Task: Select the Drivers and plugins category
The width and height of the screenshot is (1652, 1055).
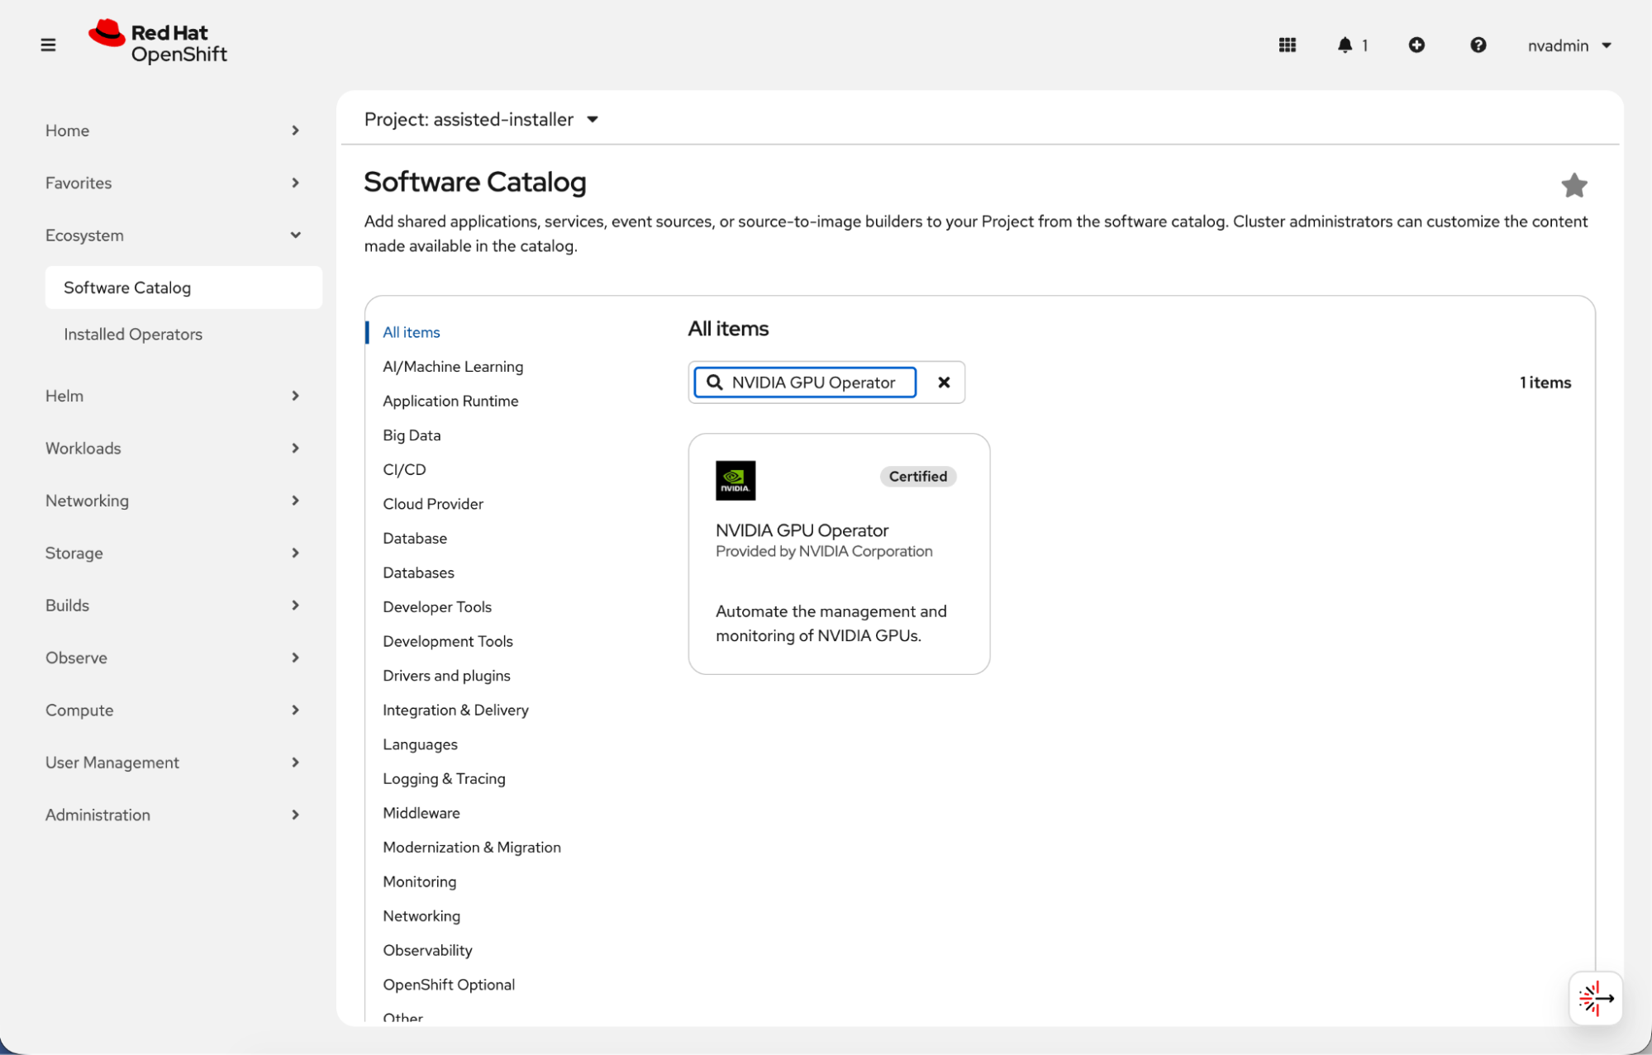Action: (x=446, y=676)
